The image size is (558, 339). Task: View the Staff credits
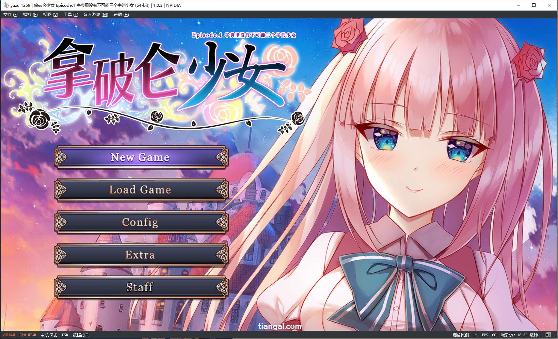coord(141,287)
